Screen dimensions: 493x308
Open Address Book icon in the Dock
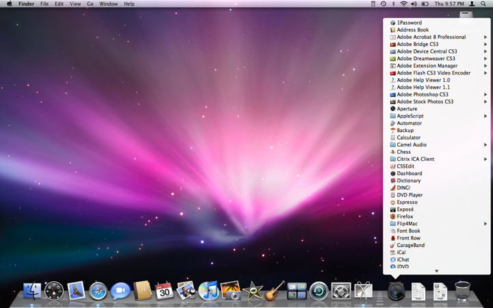coord(142,290)
